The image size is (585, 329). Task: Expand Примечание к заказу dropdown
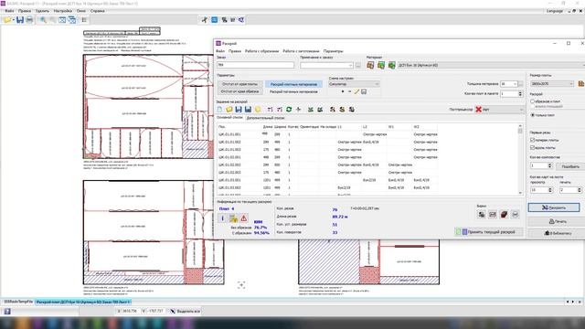click(x=350, y=66)
